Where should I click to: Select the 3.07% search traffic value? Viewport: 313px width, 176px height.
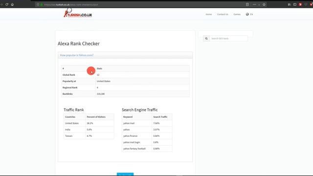(x=156, y=130)
